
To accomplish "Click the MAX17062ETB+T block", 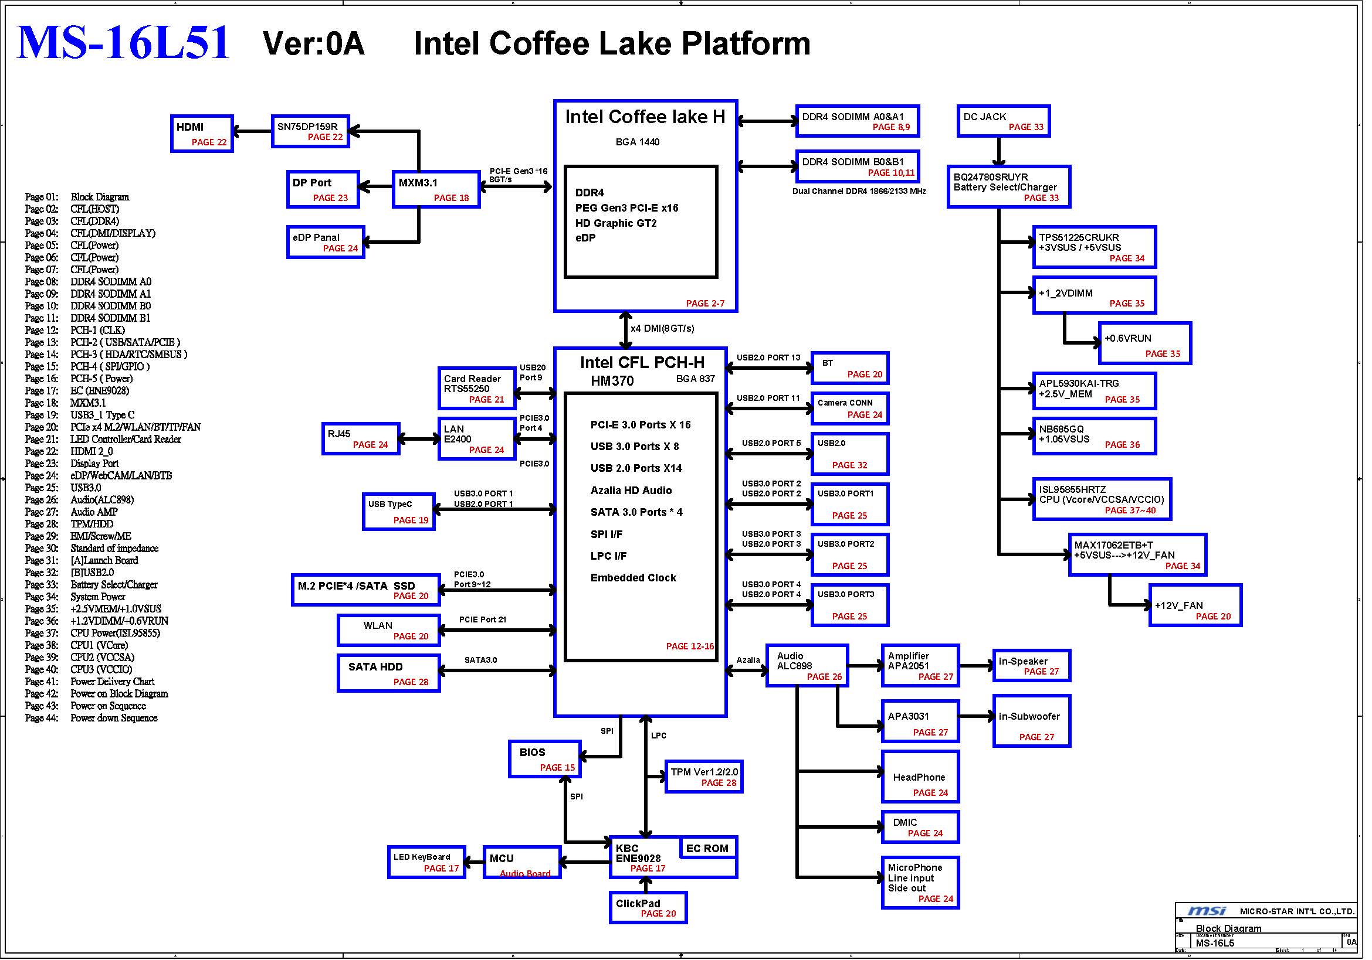I will [1138, 555].
